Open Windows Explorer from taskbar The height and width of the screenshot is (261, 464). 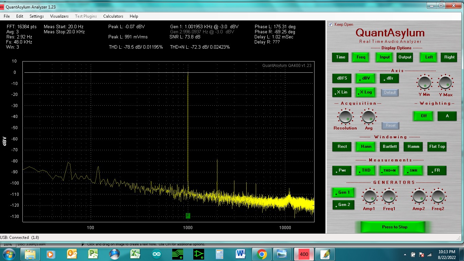pos(30,254)
